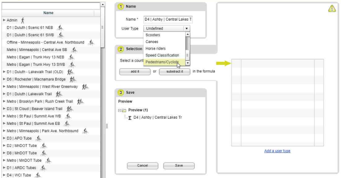Viewport: 341px width, 178px height.
Task: Choose Pedestrians/Cyclists from the list
Action: click(162, 62)
